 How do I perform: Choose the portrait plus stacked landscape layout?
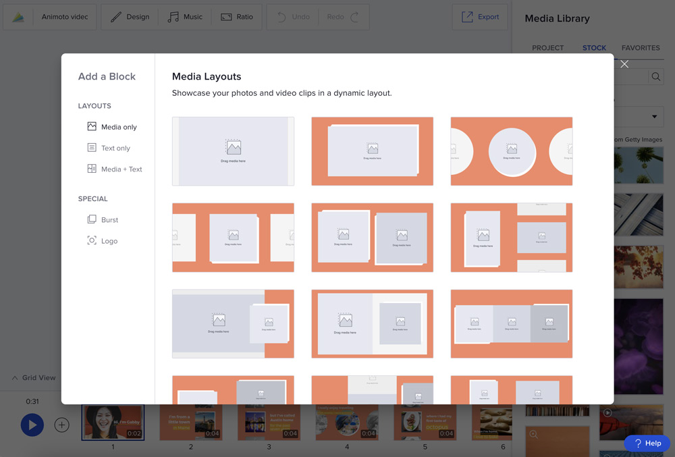(x=512, y=238)
